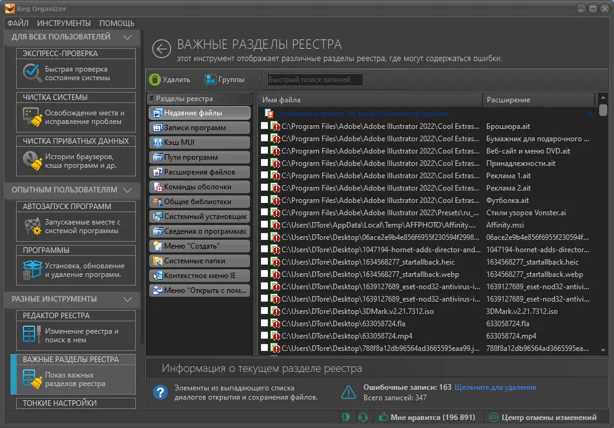The image size is (614, 428).
Task: Select the Записи программ section
Action: (x=199, y=128)
